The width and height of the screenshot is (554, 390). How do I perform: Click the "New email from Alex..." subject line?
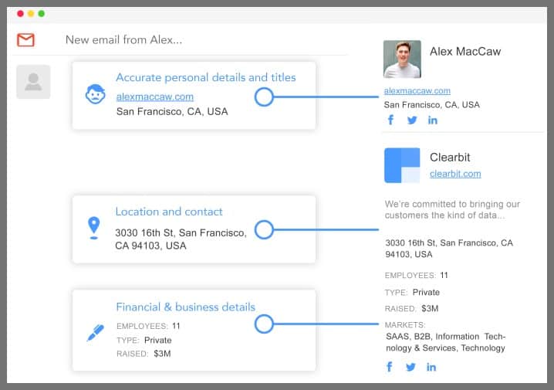pos(123,39)
